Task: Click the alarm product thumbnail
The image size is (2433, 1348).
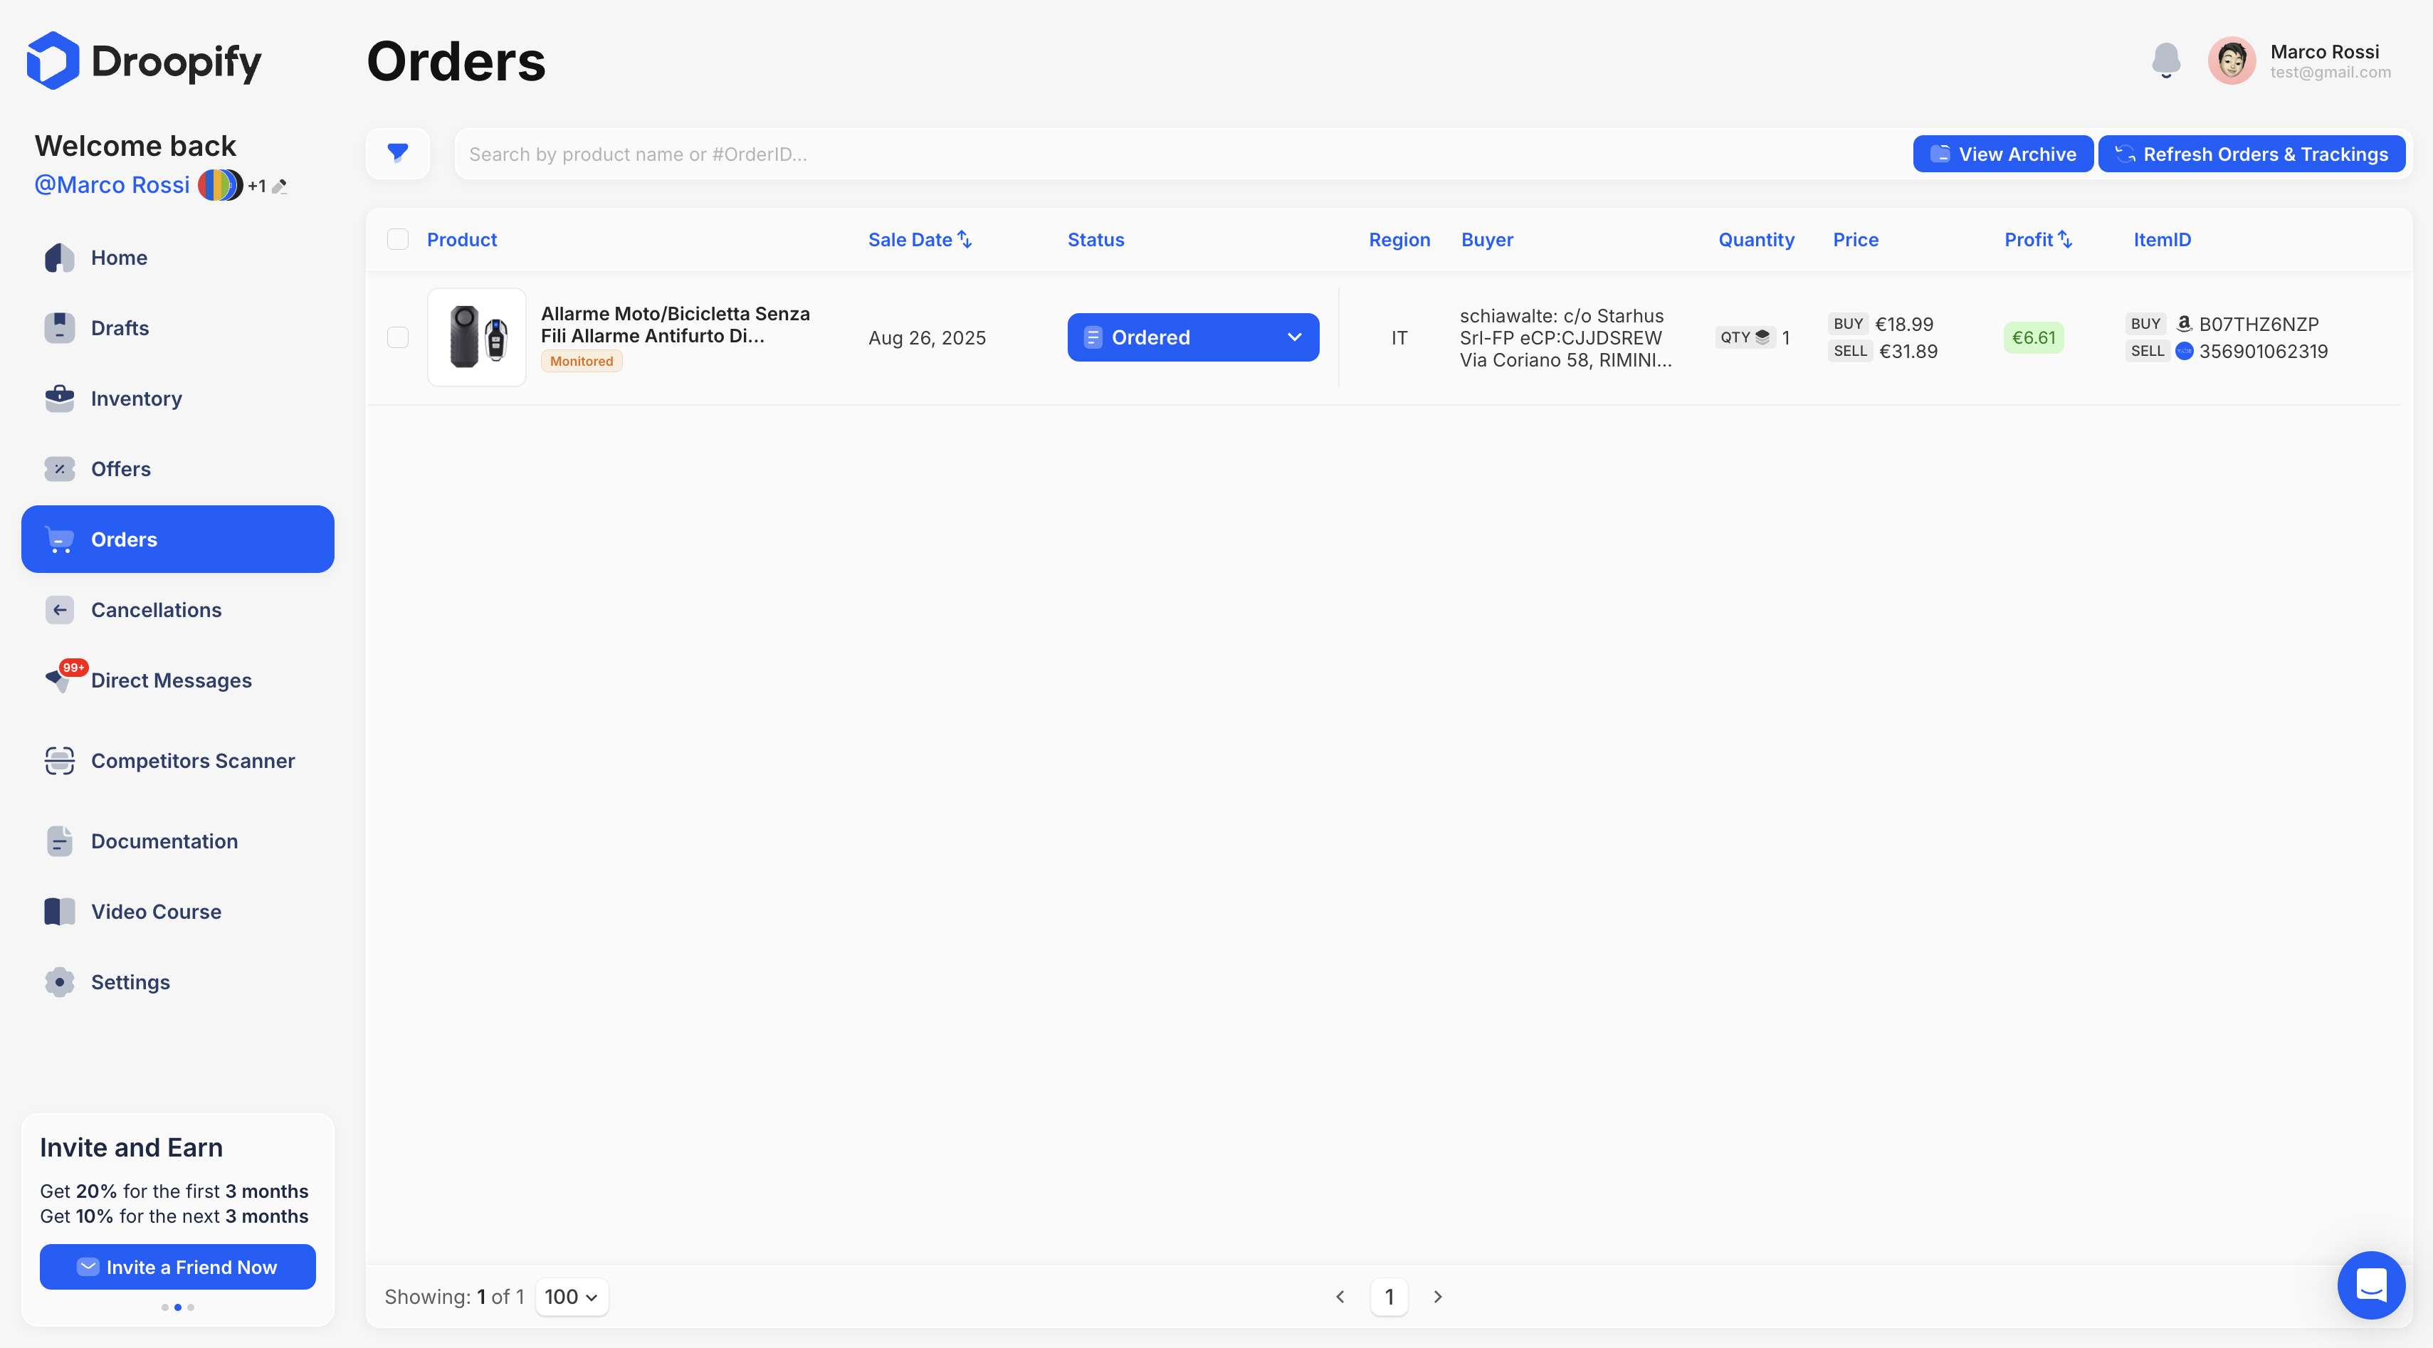Action: [x=477, y=337]
